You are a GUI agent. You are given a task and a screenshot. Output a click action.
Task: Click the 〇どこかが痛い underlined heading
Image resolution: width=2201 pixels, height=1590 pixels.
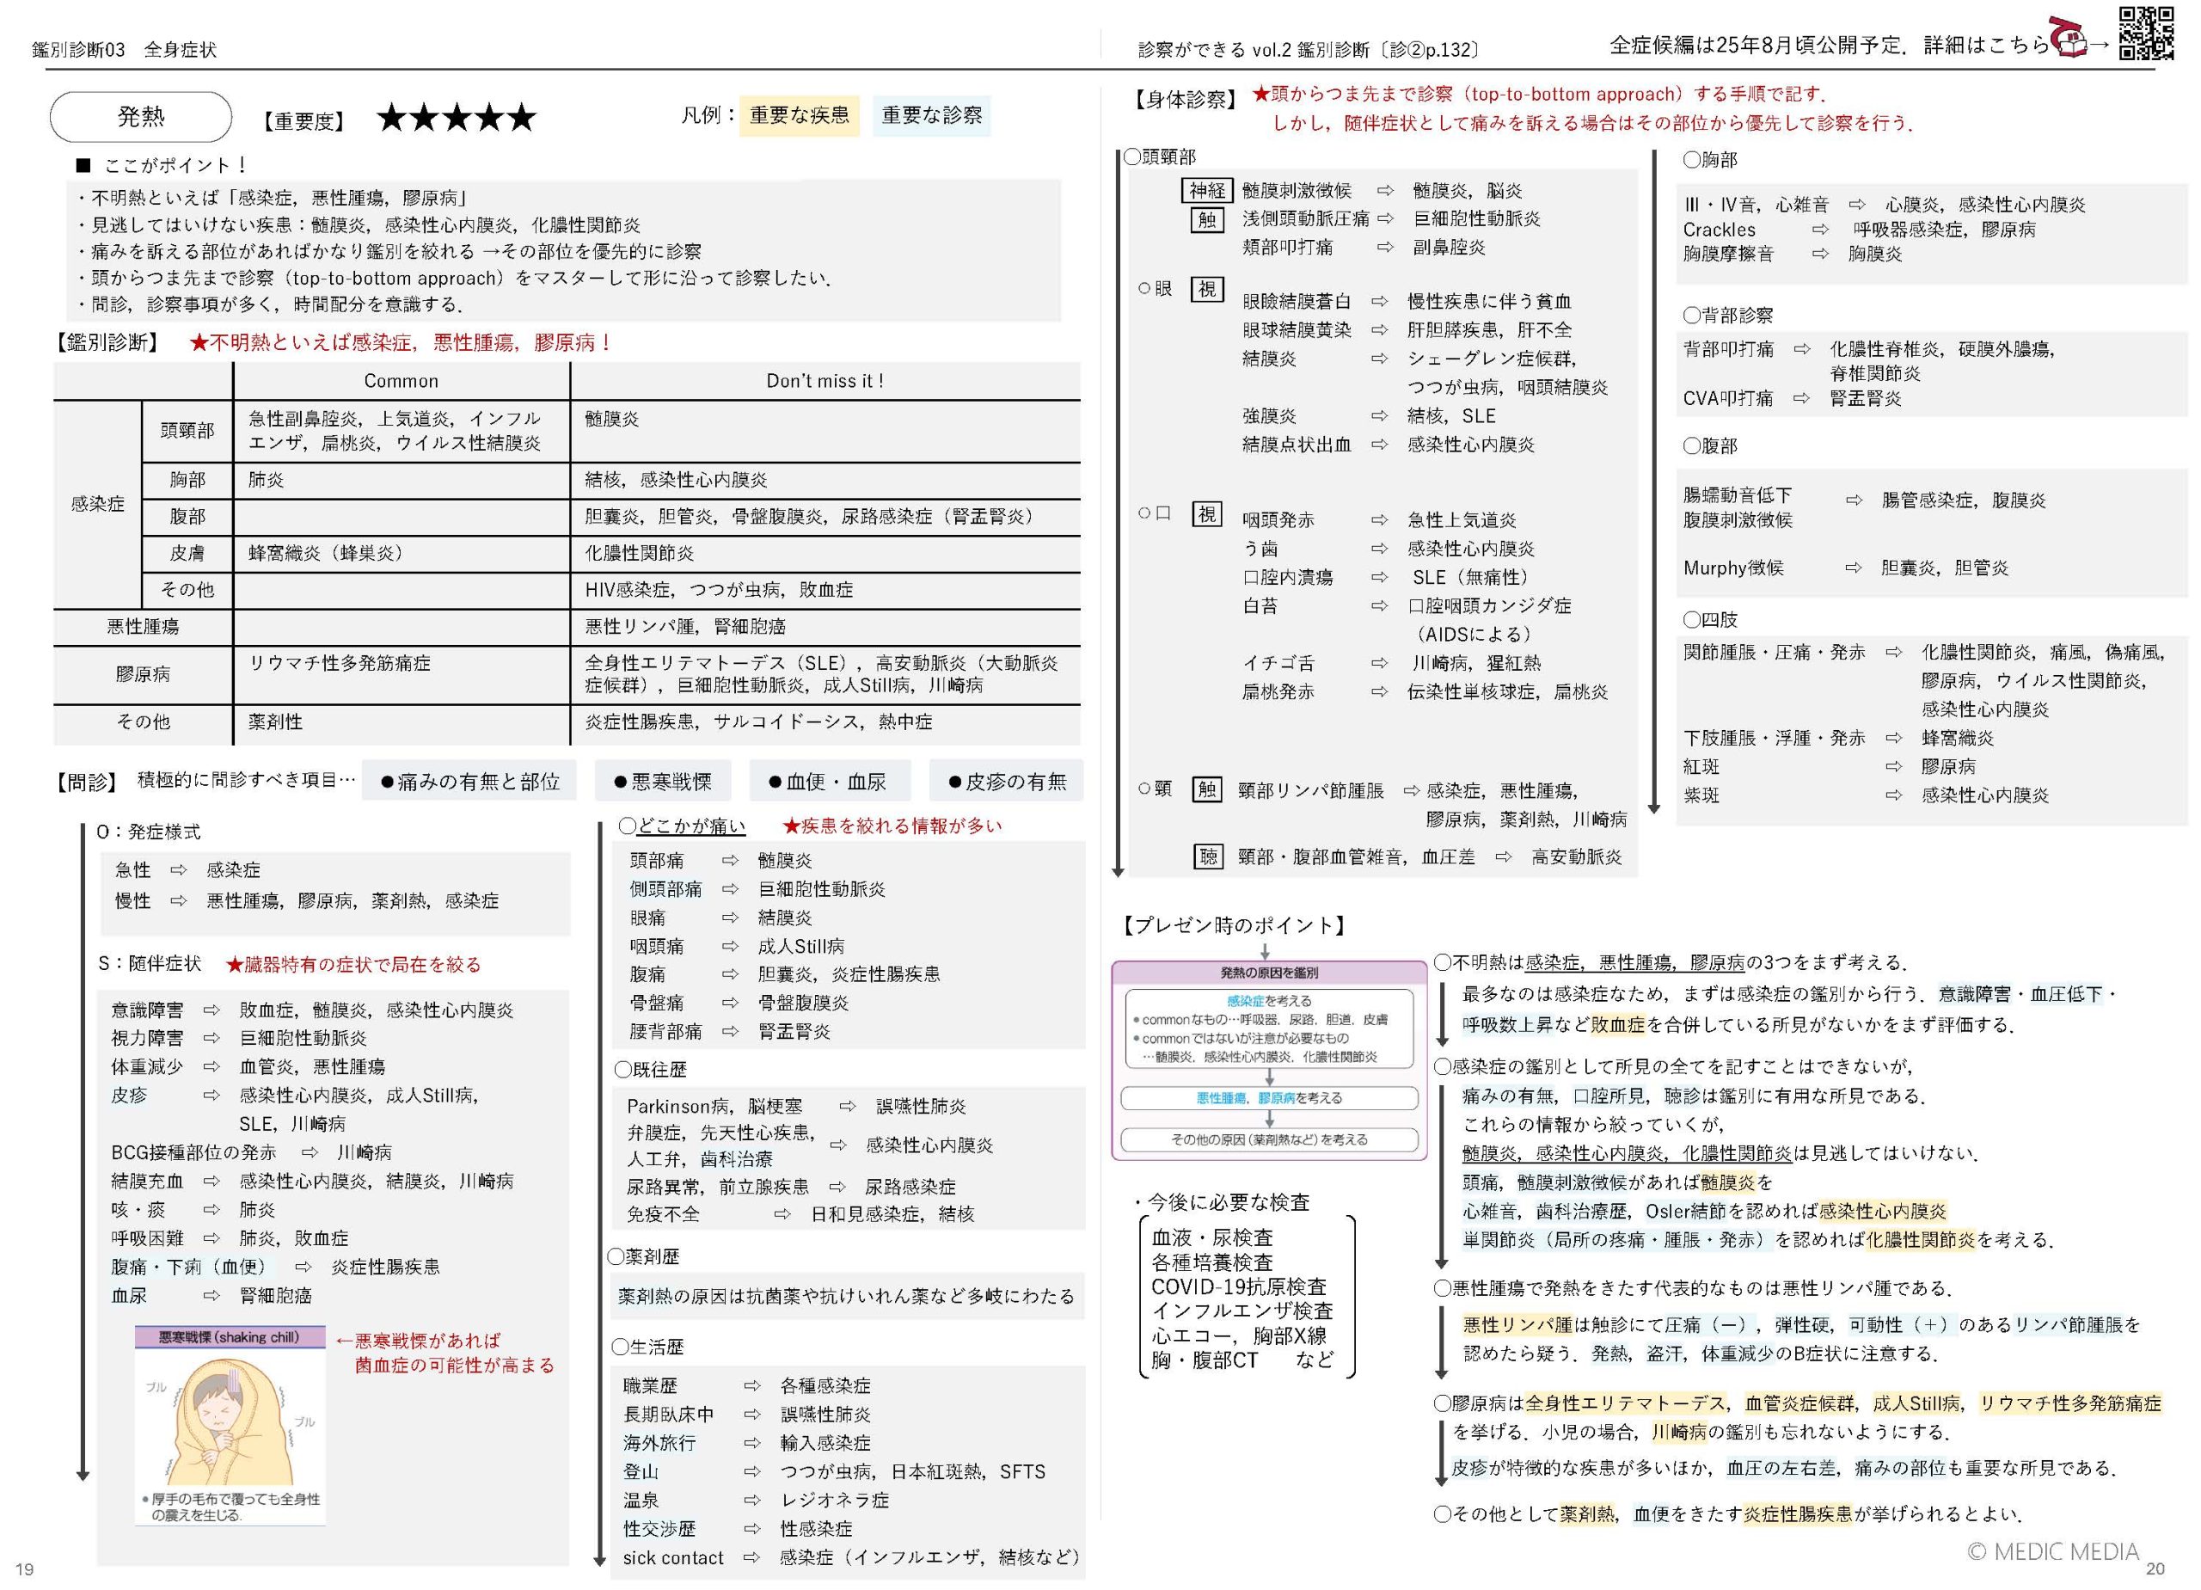pyautogui.click(x=683, y=825)
